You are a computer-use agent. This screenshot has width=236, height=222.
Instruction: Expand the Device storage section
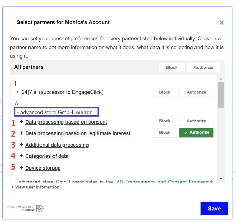(x=43, y=168)
